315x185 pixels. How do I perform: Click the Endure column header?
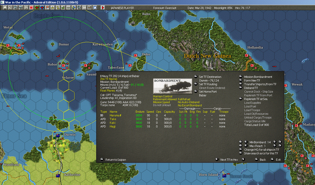tap(140, 112)
